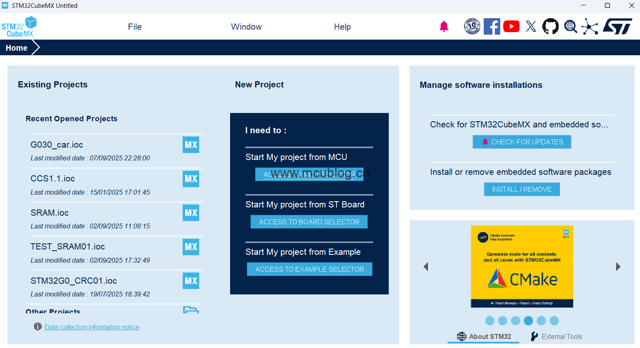Select the first carousel dot
Screen dimensions: 640x348
pos(490,321)
